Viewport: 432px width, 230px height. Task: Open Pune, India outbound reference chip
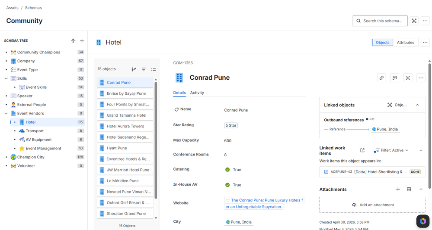coord(385,129)
